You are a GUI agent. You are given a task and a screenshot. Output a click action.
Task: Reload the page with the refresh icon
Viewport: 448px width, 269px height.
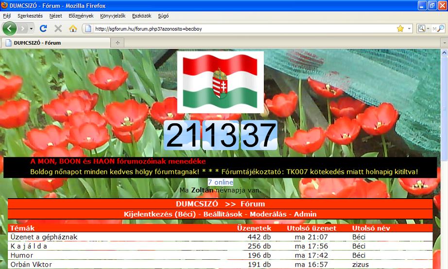pyautogui.click(x=43, y=29)
